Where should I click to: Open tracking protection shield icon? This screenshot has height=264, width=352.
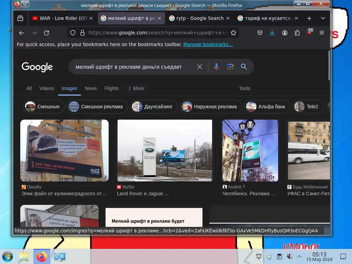(x=73, y=33)
